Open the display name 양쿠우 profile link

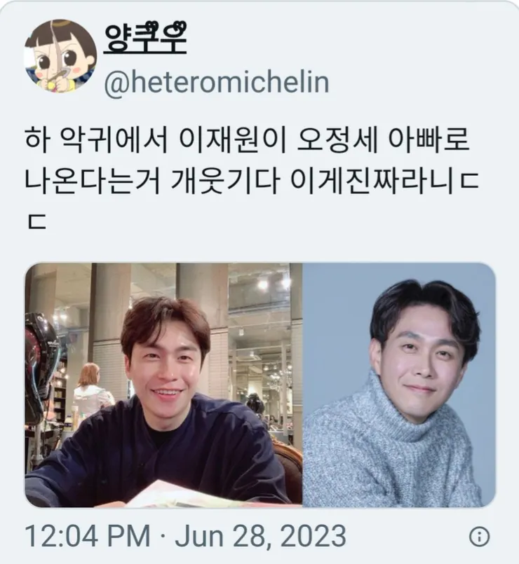pos(145,39)
